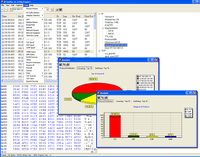Click the floppy save icon in the main toolbar
This screenshot has height=157, width=200.
60,10
